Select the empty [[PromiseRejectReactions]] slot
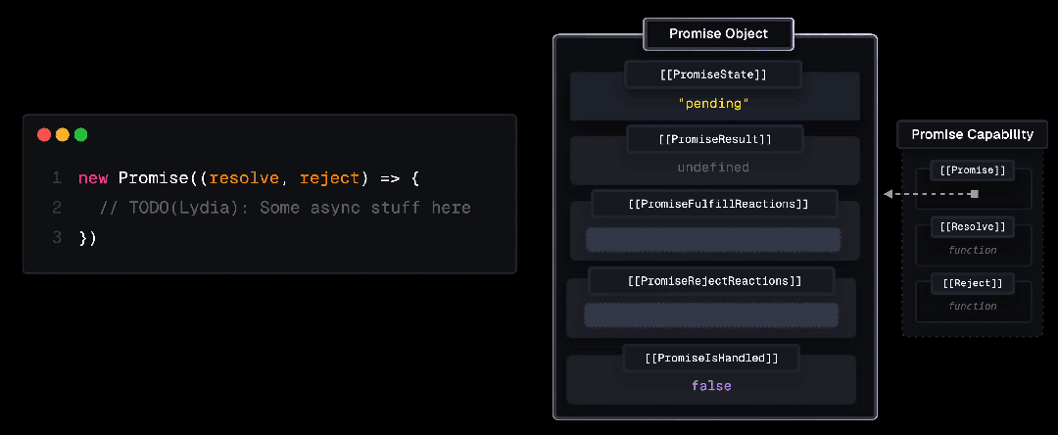This screenshot has height=435, width=1058. (x=711, y=314)
